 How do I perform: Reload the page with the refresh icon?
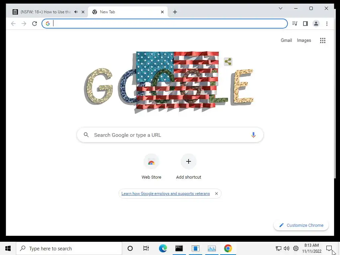[x=35, y=24]
